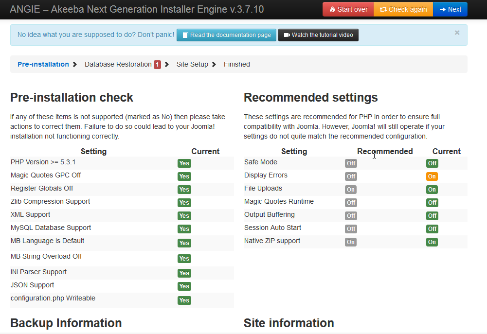Screen dimensions: 487x334
Task: Click the chevron after Site Setup step
Action: [x=214, y=65]
